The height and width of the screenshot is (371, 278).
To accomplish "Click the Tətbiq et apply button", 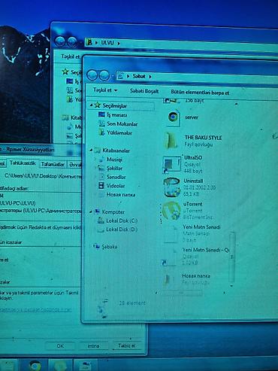I will 126,345.
